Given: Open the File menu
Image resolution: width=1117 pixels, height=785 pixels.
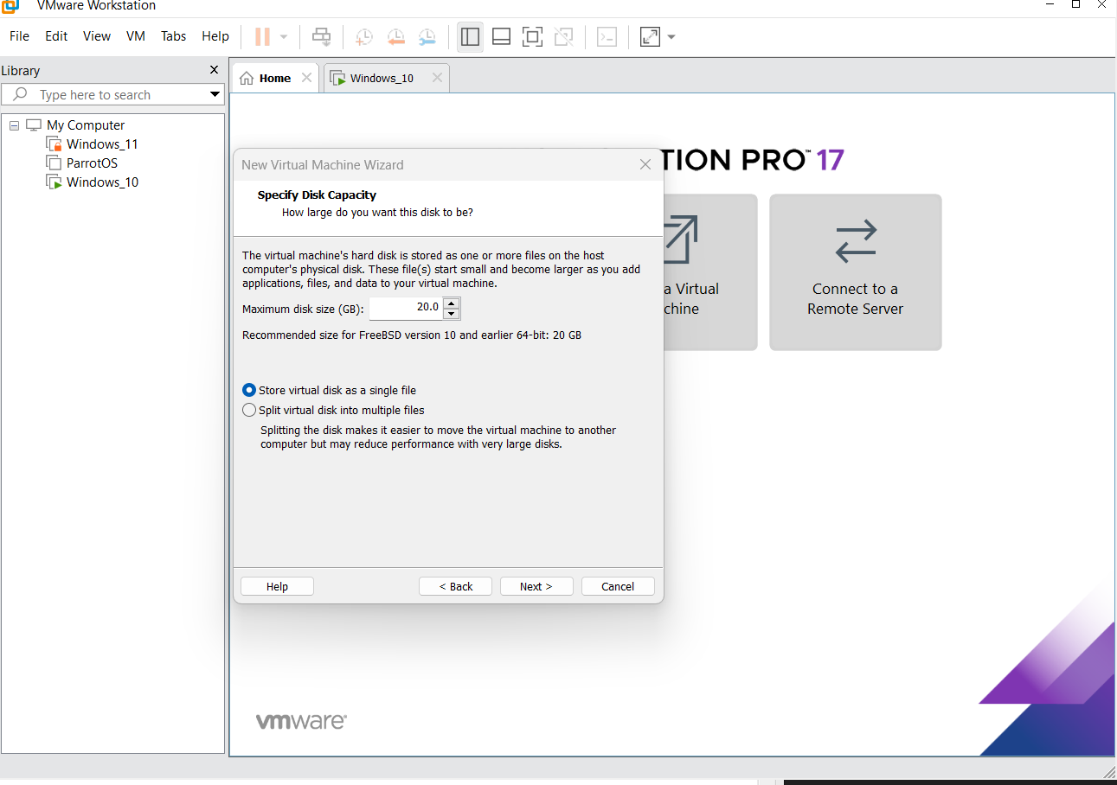Looking at the screenshot, I should point(19,36).
